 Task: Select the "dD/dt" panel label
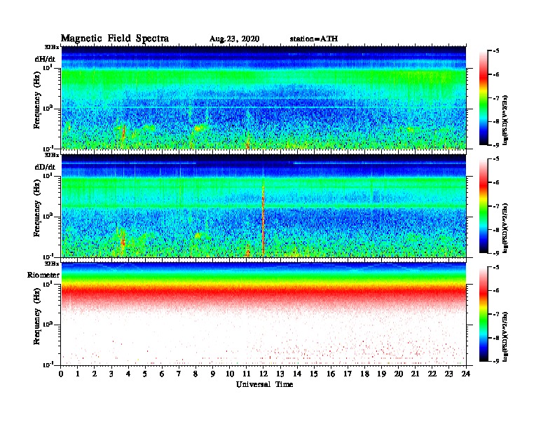(45, 167)
